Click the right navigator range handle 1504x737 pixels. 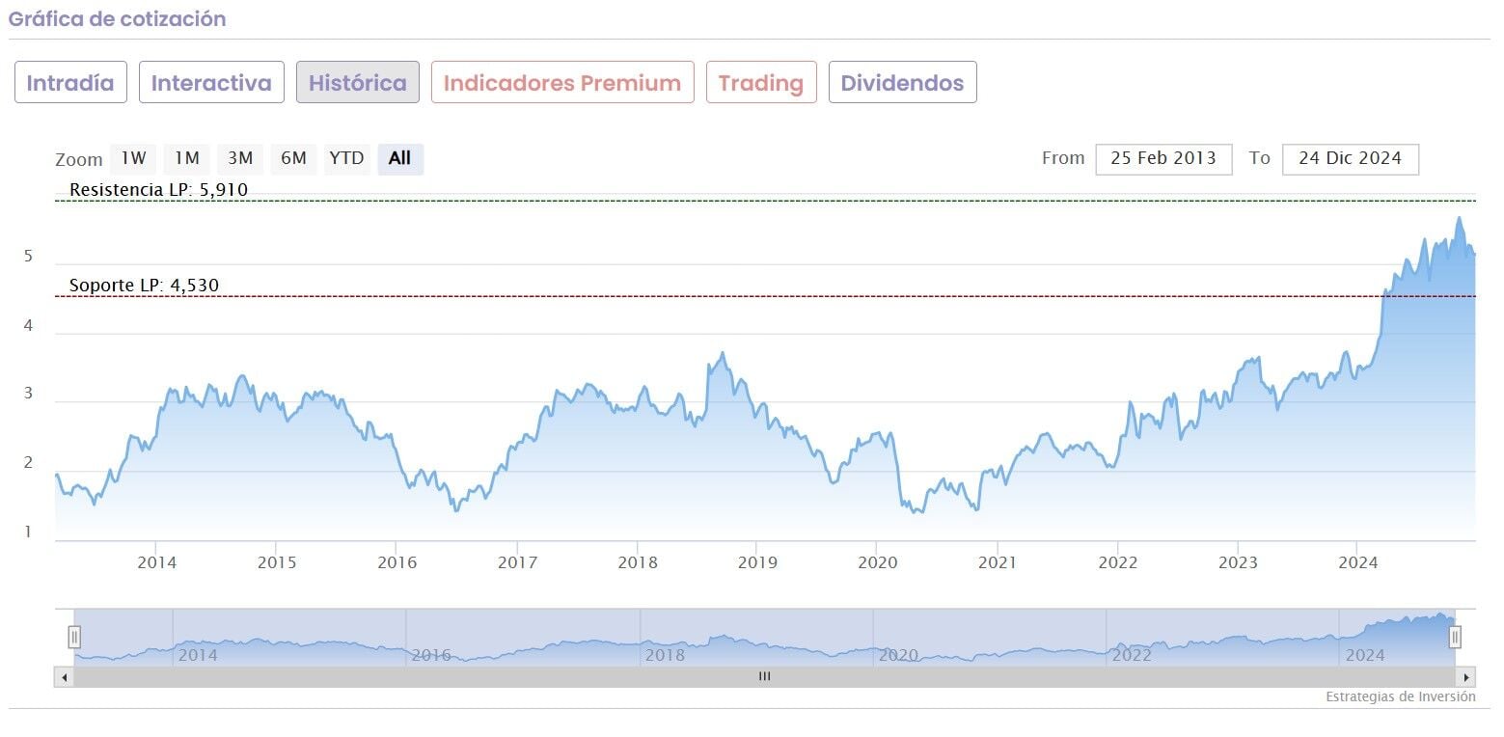pyautogui.click(x=1455, y=637)
